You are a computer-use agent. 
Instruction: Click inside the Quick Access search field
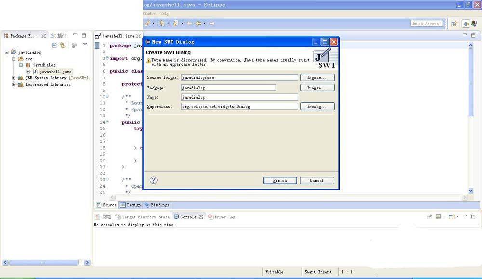click(426, 23)
